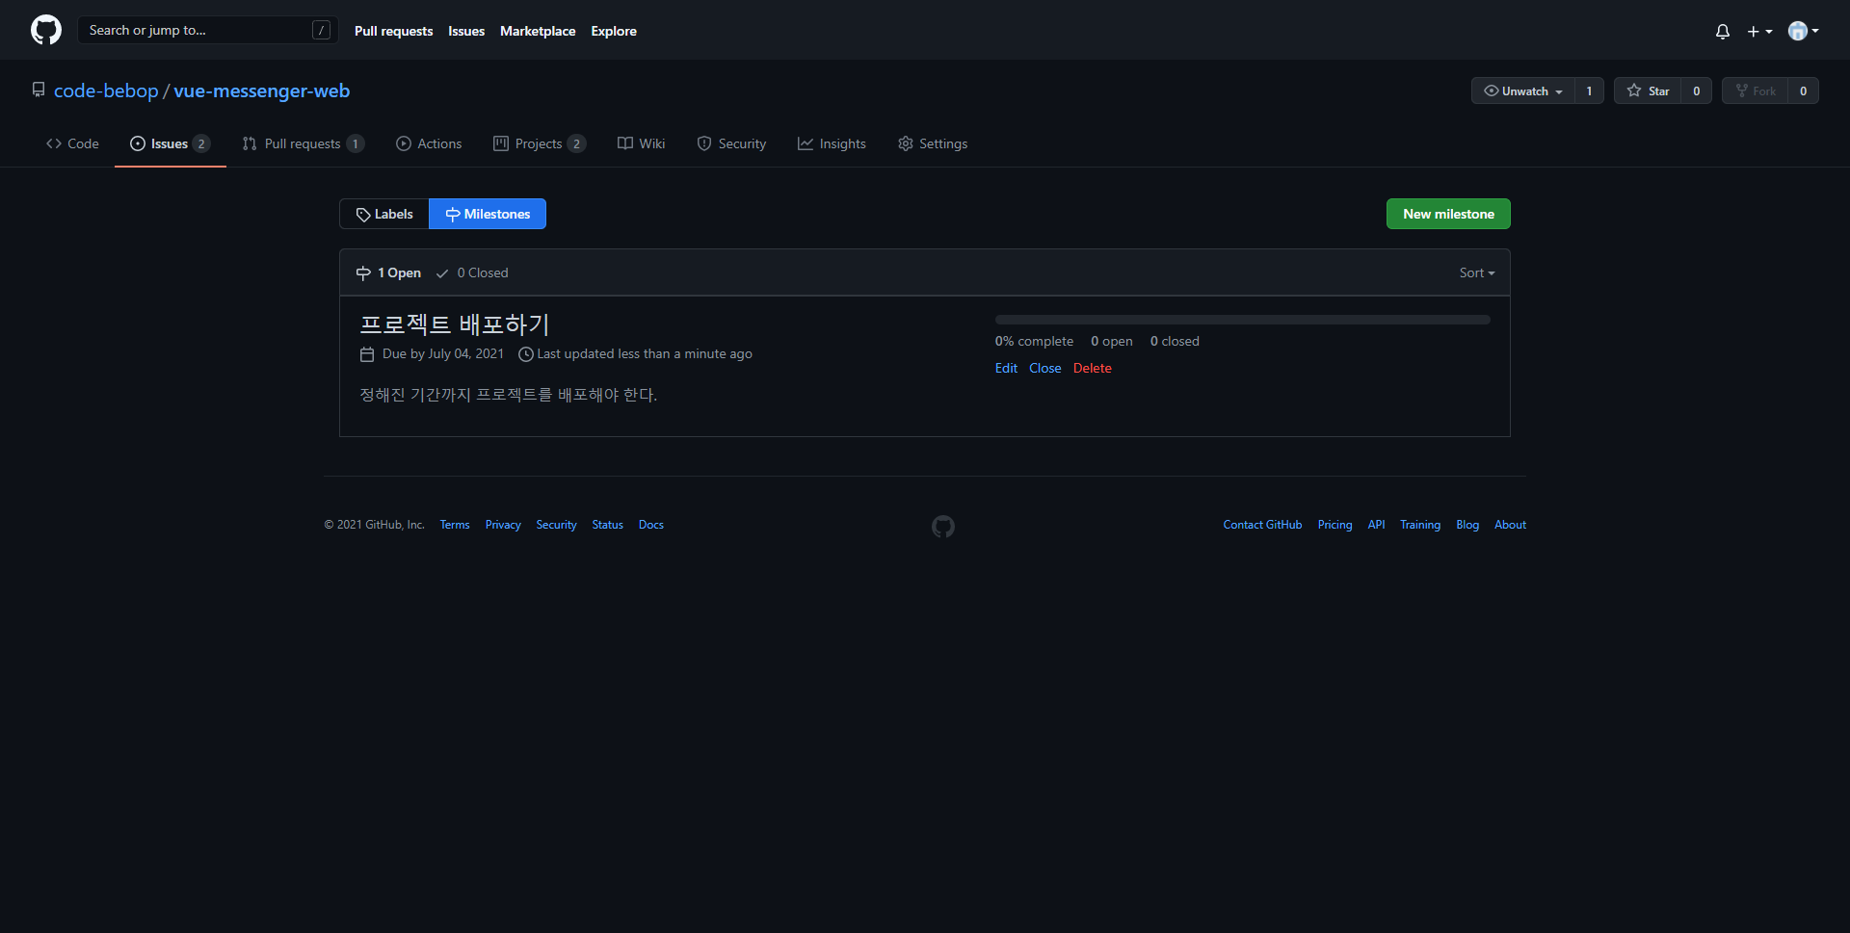The width and height of the screenshot is (1850, 933).
Task: Click the Insights graph icon
Action: [x=806, y=143]
